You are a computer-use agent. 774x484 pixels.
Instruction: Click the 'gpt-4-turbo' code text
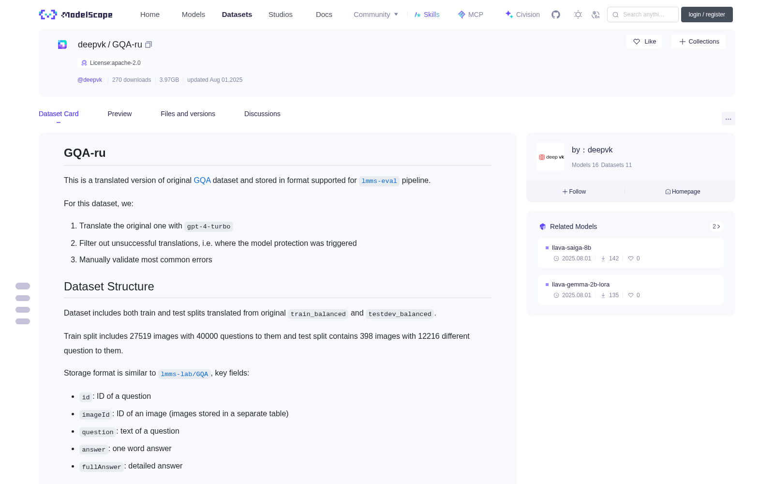pyautogui.click(x=208, y=227)
